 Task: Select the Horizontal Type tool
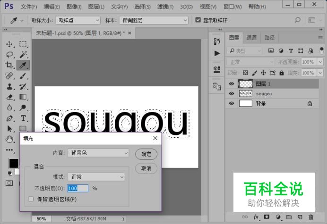(23, 118)
